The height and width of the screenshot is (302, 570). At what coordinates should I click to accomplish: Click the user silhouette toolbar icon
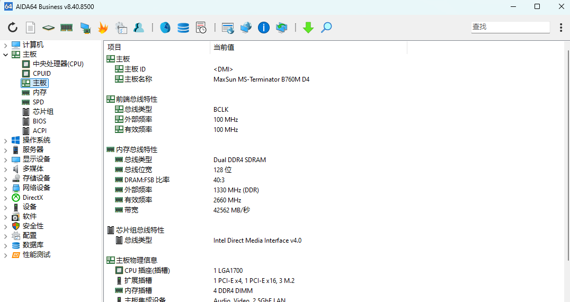tap(139, 27)
